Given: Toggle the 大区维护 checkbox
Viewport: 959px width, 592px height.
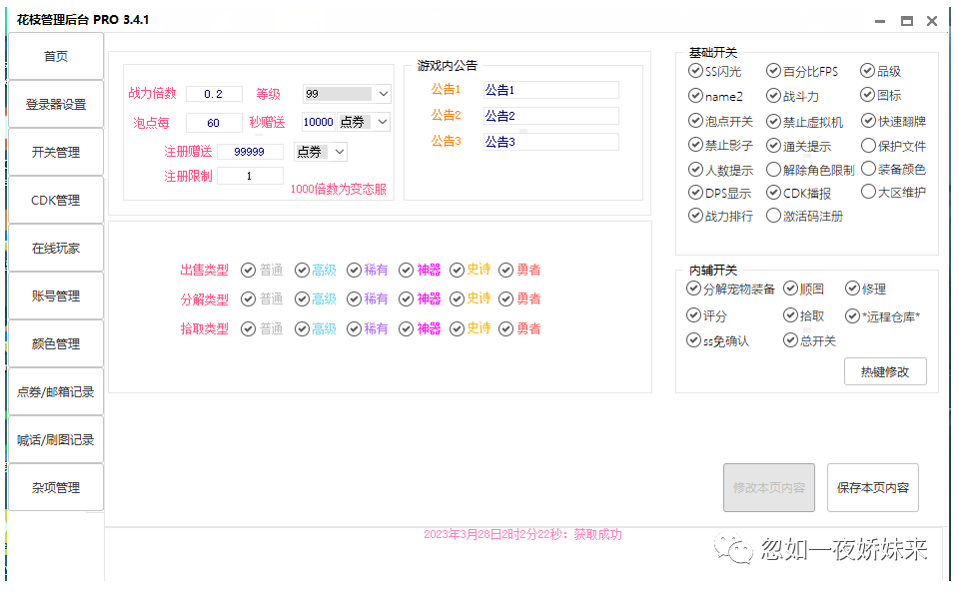Looking at the screenshot, I should [x=868, y=192].
